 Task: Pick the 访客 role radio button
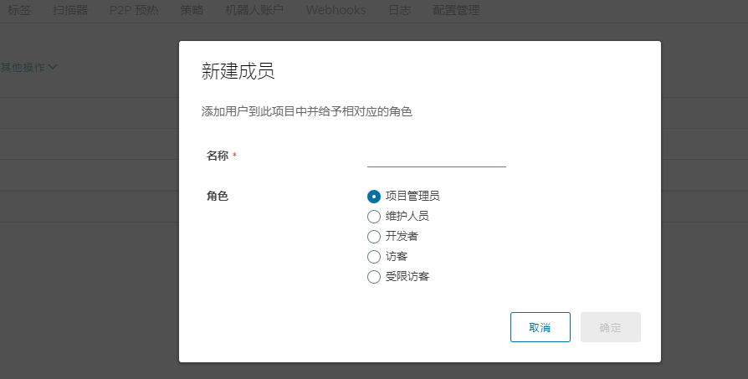pyautogui.click(x=374, y=257)
